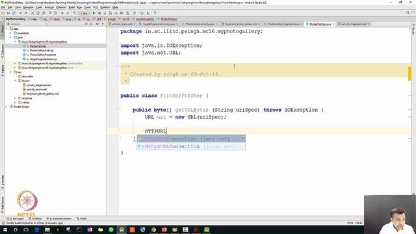Choose HttpsURLConnection completion suggestion
This screenshot has width=416, height=234.
[191, 146]
